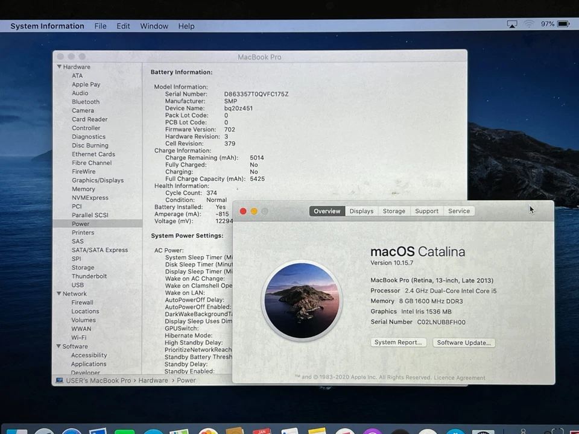
Task: Select Parallel SCSI in the sidebar
Action: (90, 215)
